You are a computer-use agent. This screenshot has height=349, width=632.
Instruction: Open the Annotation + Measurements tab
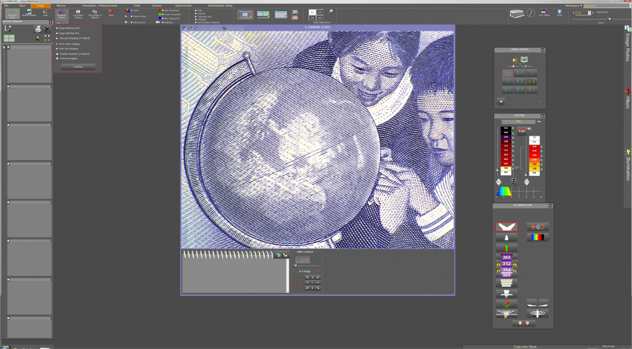99,6
